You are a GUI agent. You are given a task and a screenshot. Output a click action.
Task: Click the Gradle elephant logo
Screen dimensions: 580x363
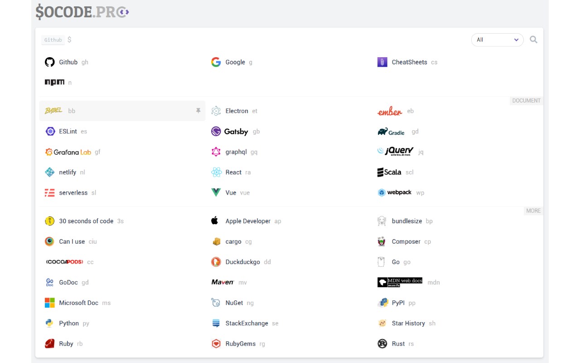391,132
